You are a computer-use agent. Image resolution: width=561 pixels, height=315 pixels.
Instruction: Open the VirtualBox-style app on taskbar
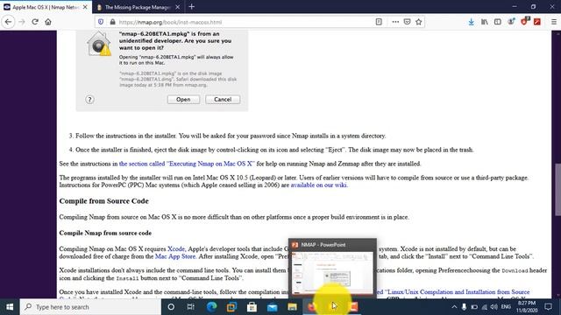231,307
